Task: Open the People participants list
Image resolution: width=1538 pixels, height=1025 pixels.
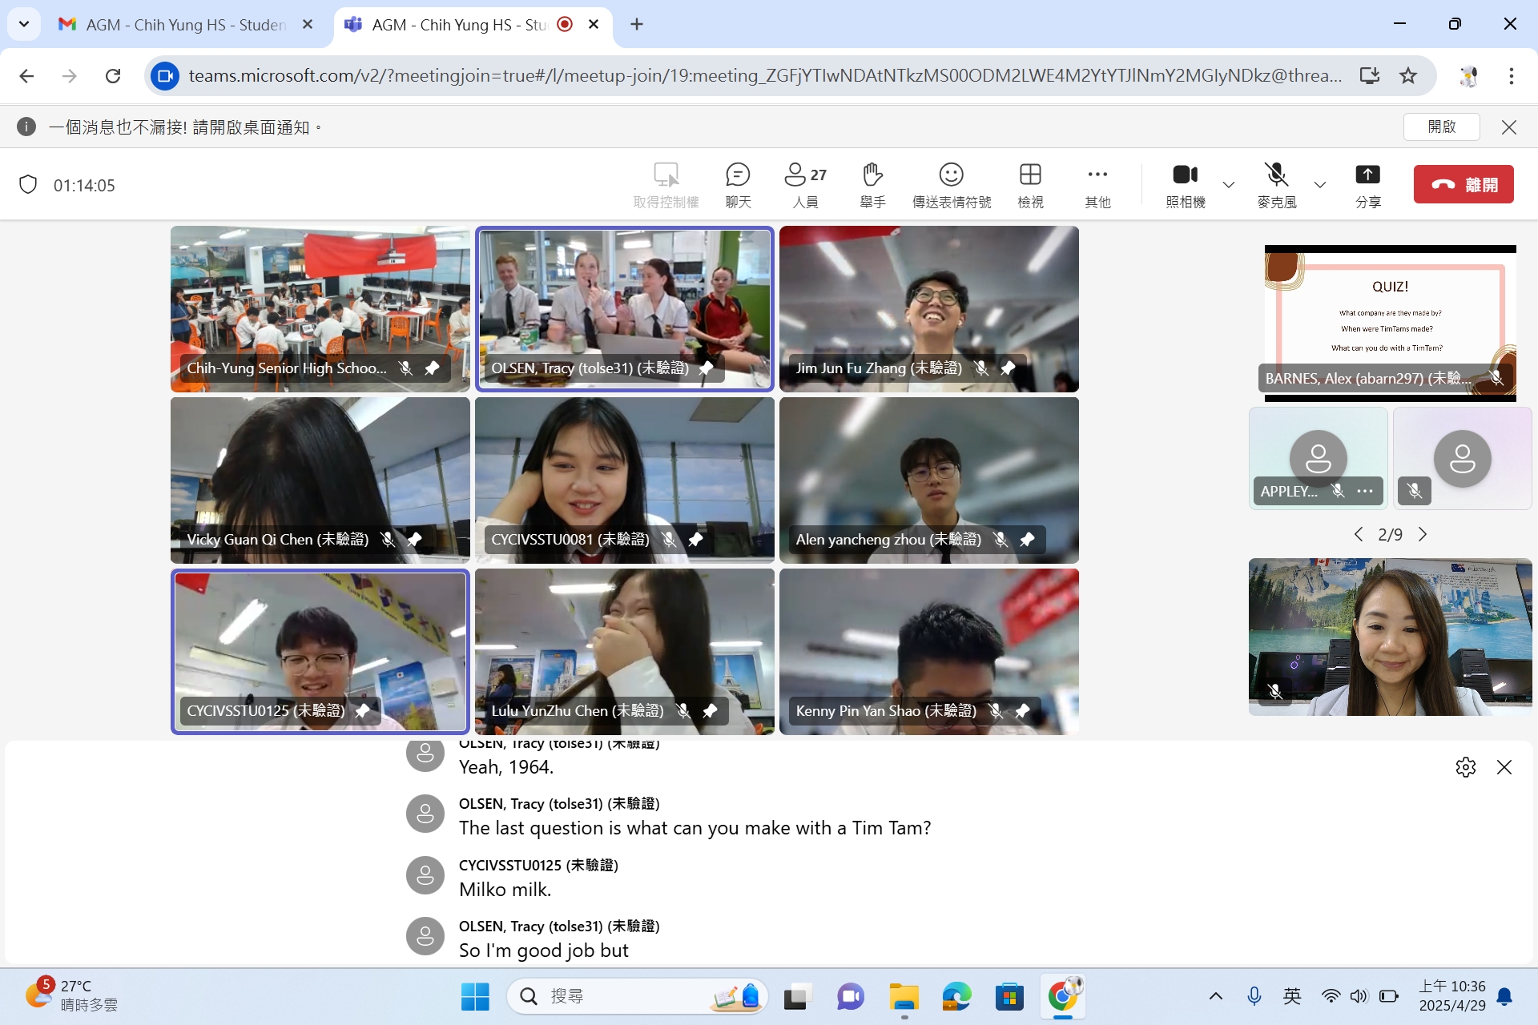Action: [805, 185]
